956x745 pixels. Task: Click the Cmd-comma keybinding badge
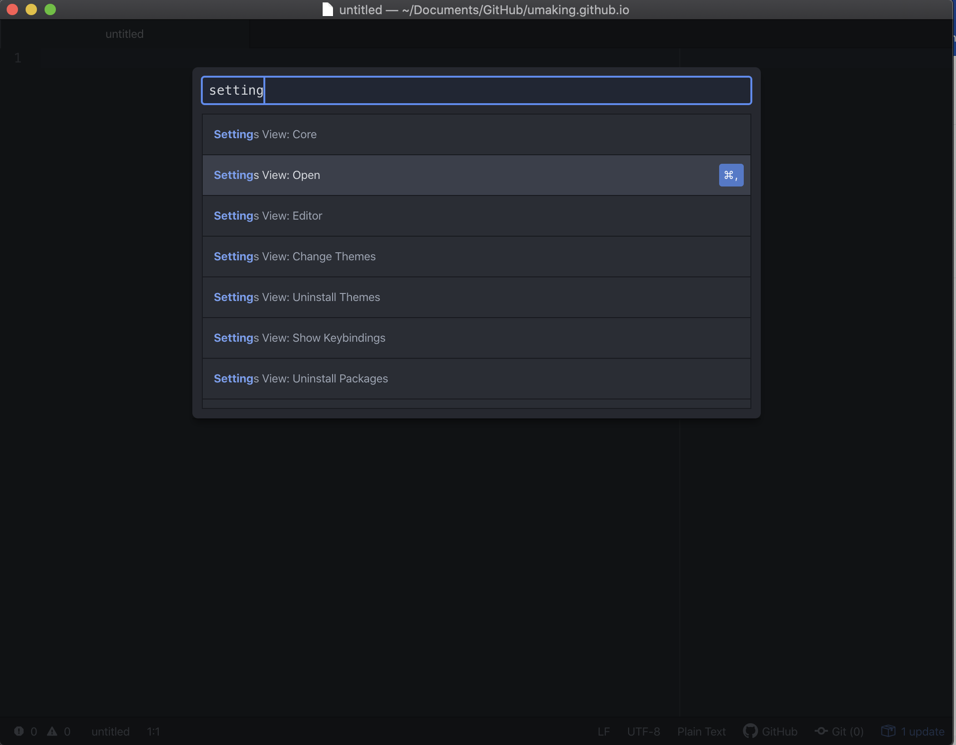tap(731, 175)
